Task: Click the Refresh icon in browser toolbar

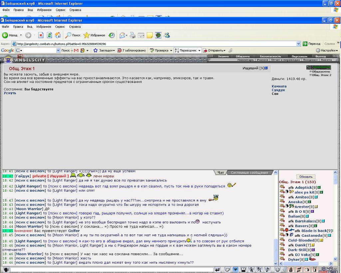Action: pos(50,35)
